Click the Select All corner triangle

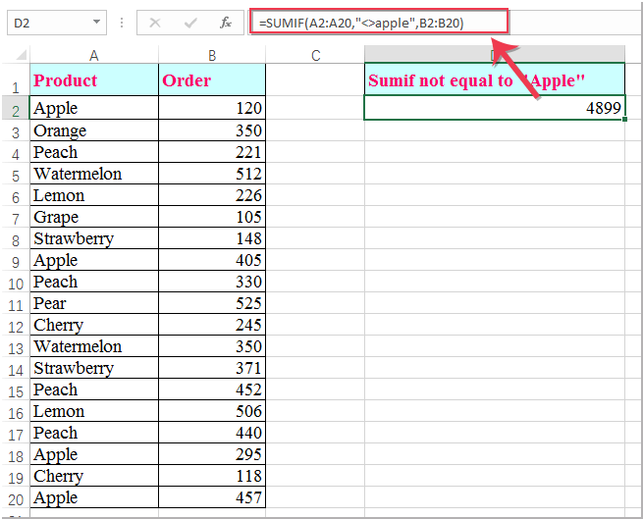tap(16, 56)
